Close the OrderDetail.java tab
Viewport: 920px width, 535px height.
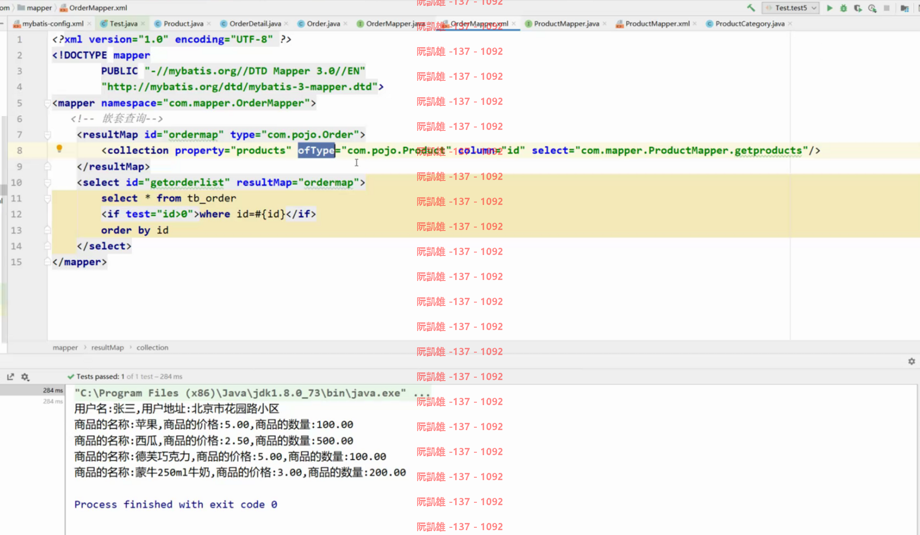tap(286, 24)
